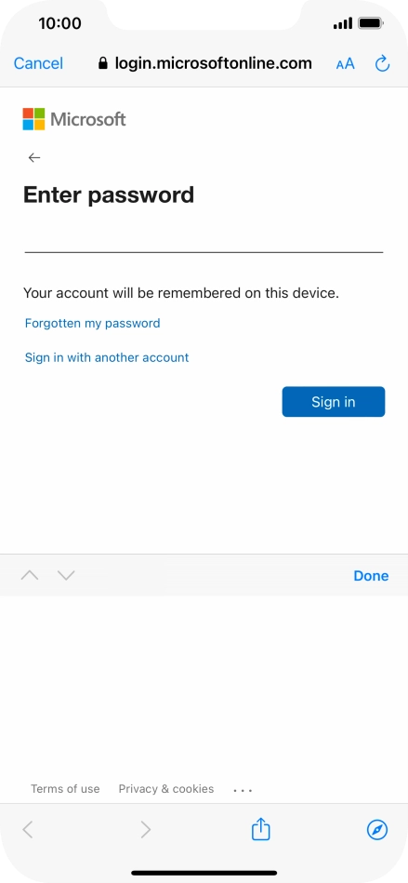Screen dimensions: 408x883
Task: Tap the share icon in bottom toolbar
Action: coord(261,829)
